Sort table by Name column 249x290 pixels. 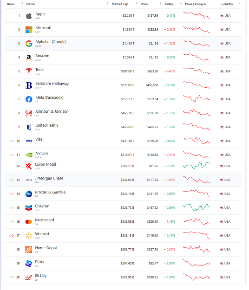pos(31,4)
